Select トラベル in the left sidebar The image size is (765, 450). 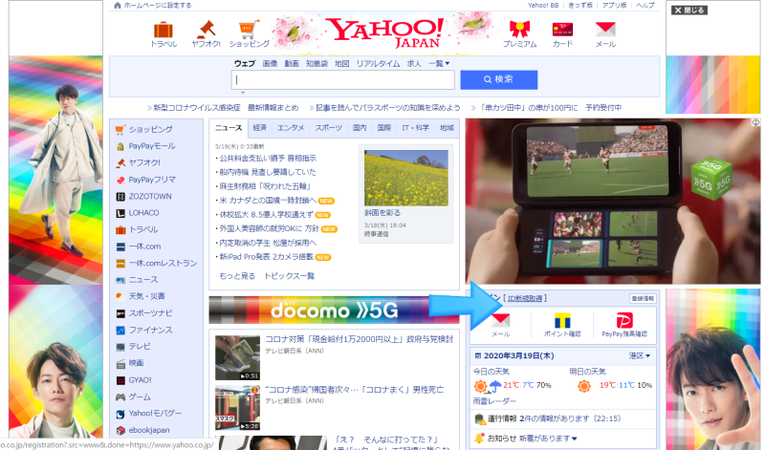point(142,229)
